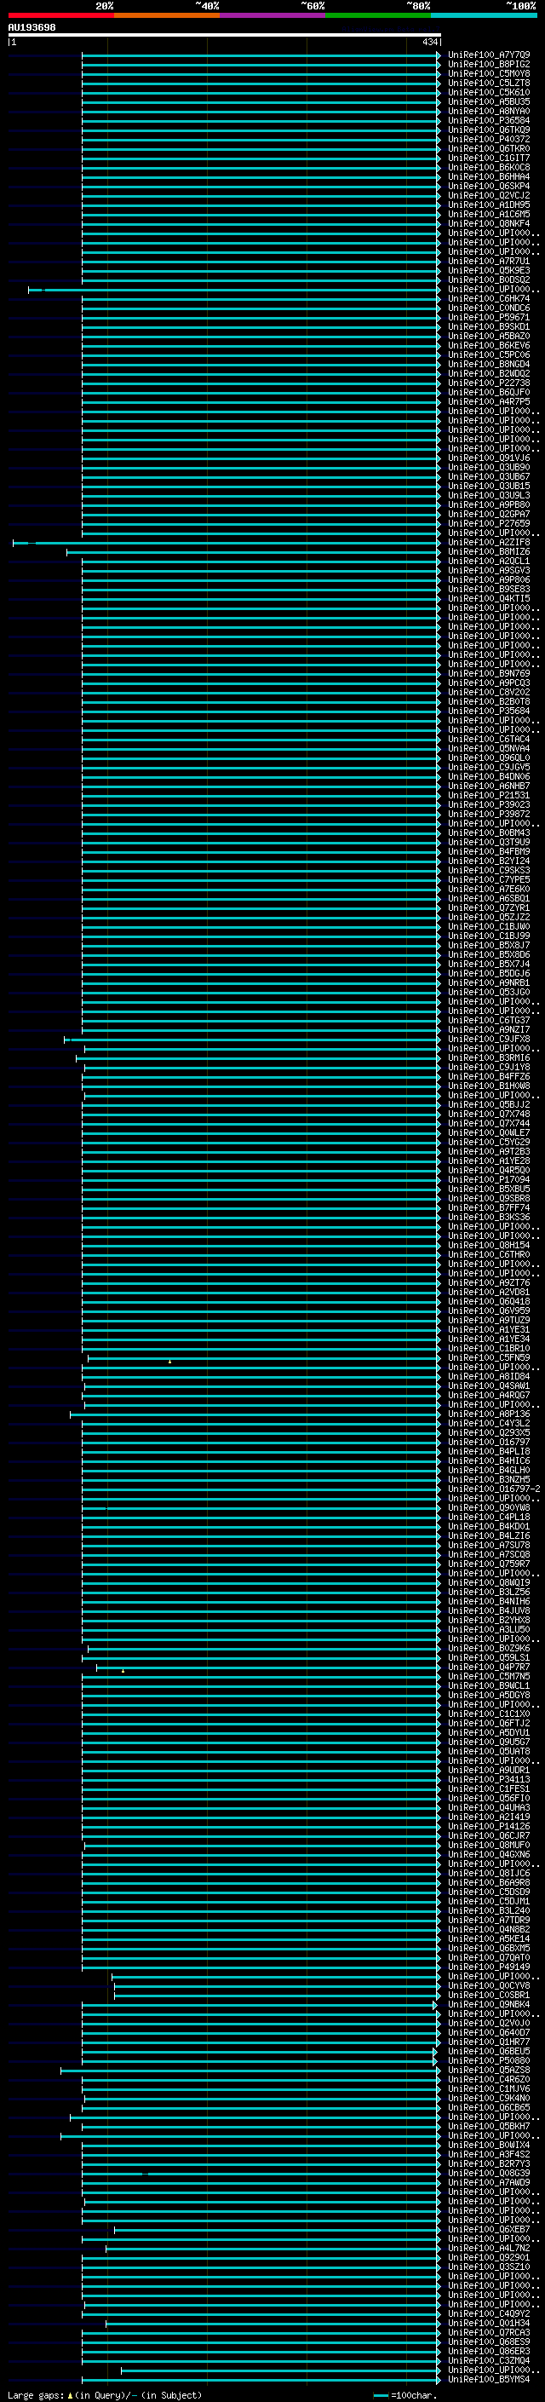545x2402 pixels.
Task: Click hit label UniRef100_Q5K9E3
Action: [488, 270]
